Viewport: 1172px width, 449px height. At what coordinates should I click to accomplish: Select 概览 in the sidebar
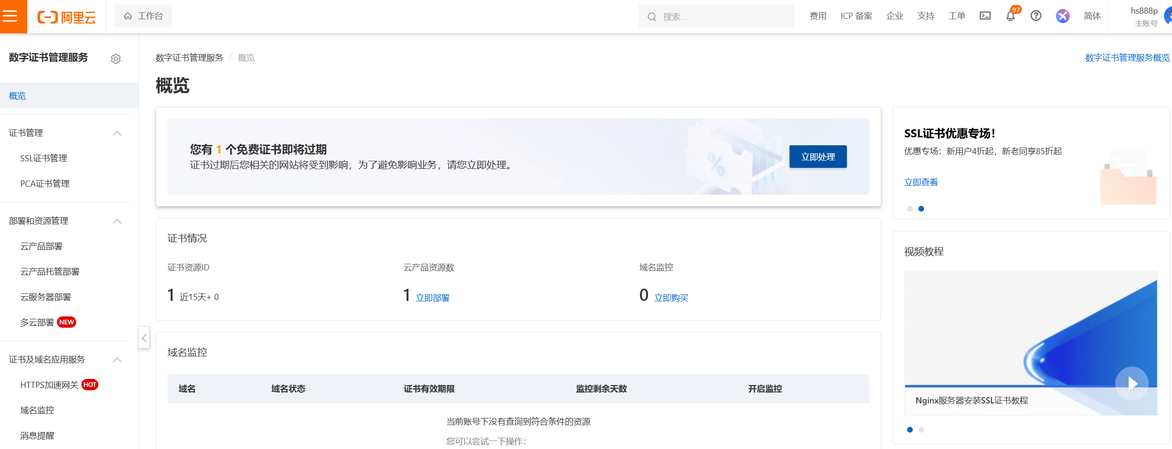pos(69,95)
